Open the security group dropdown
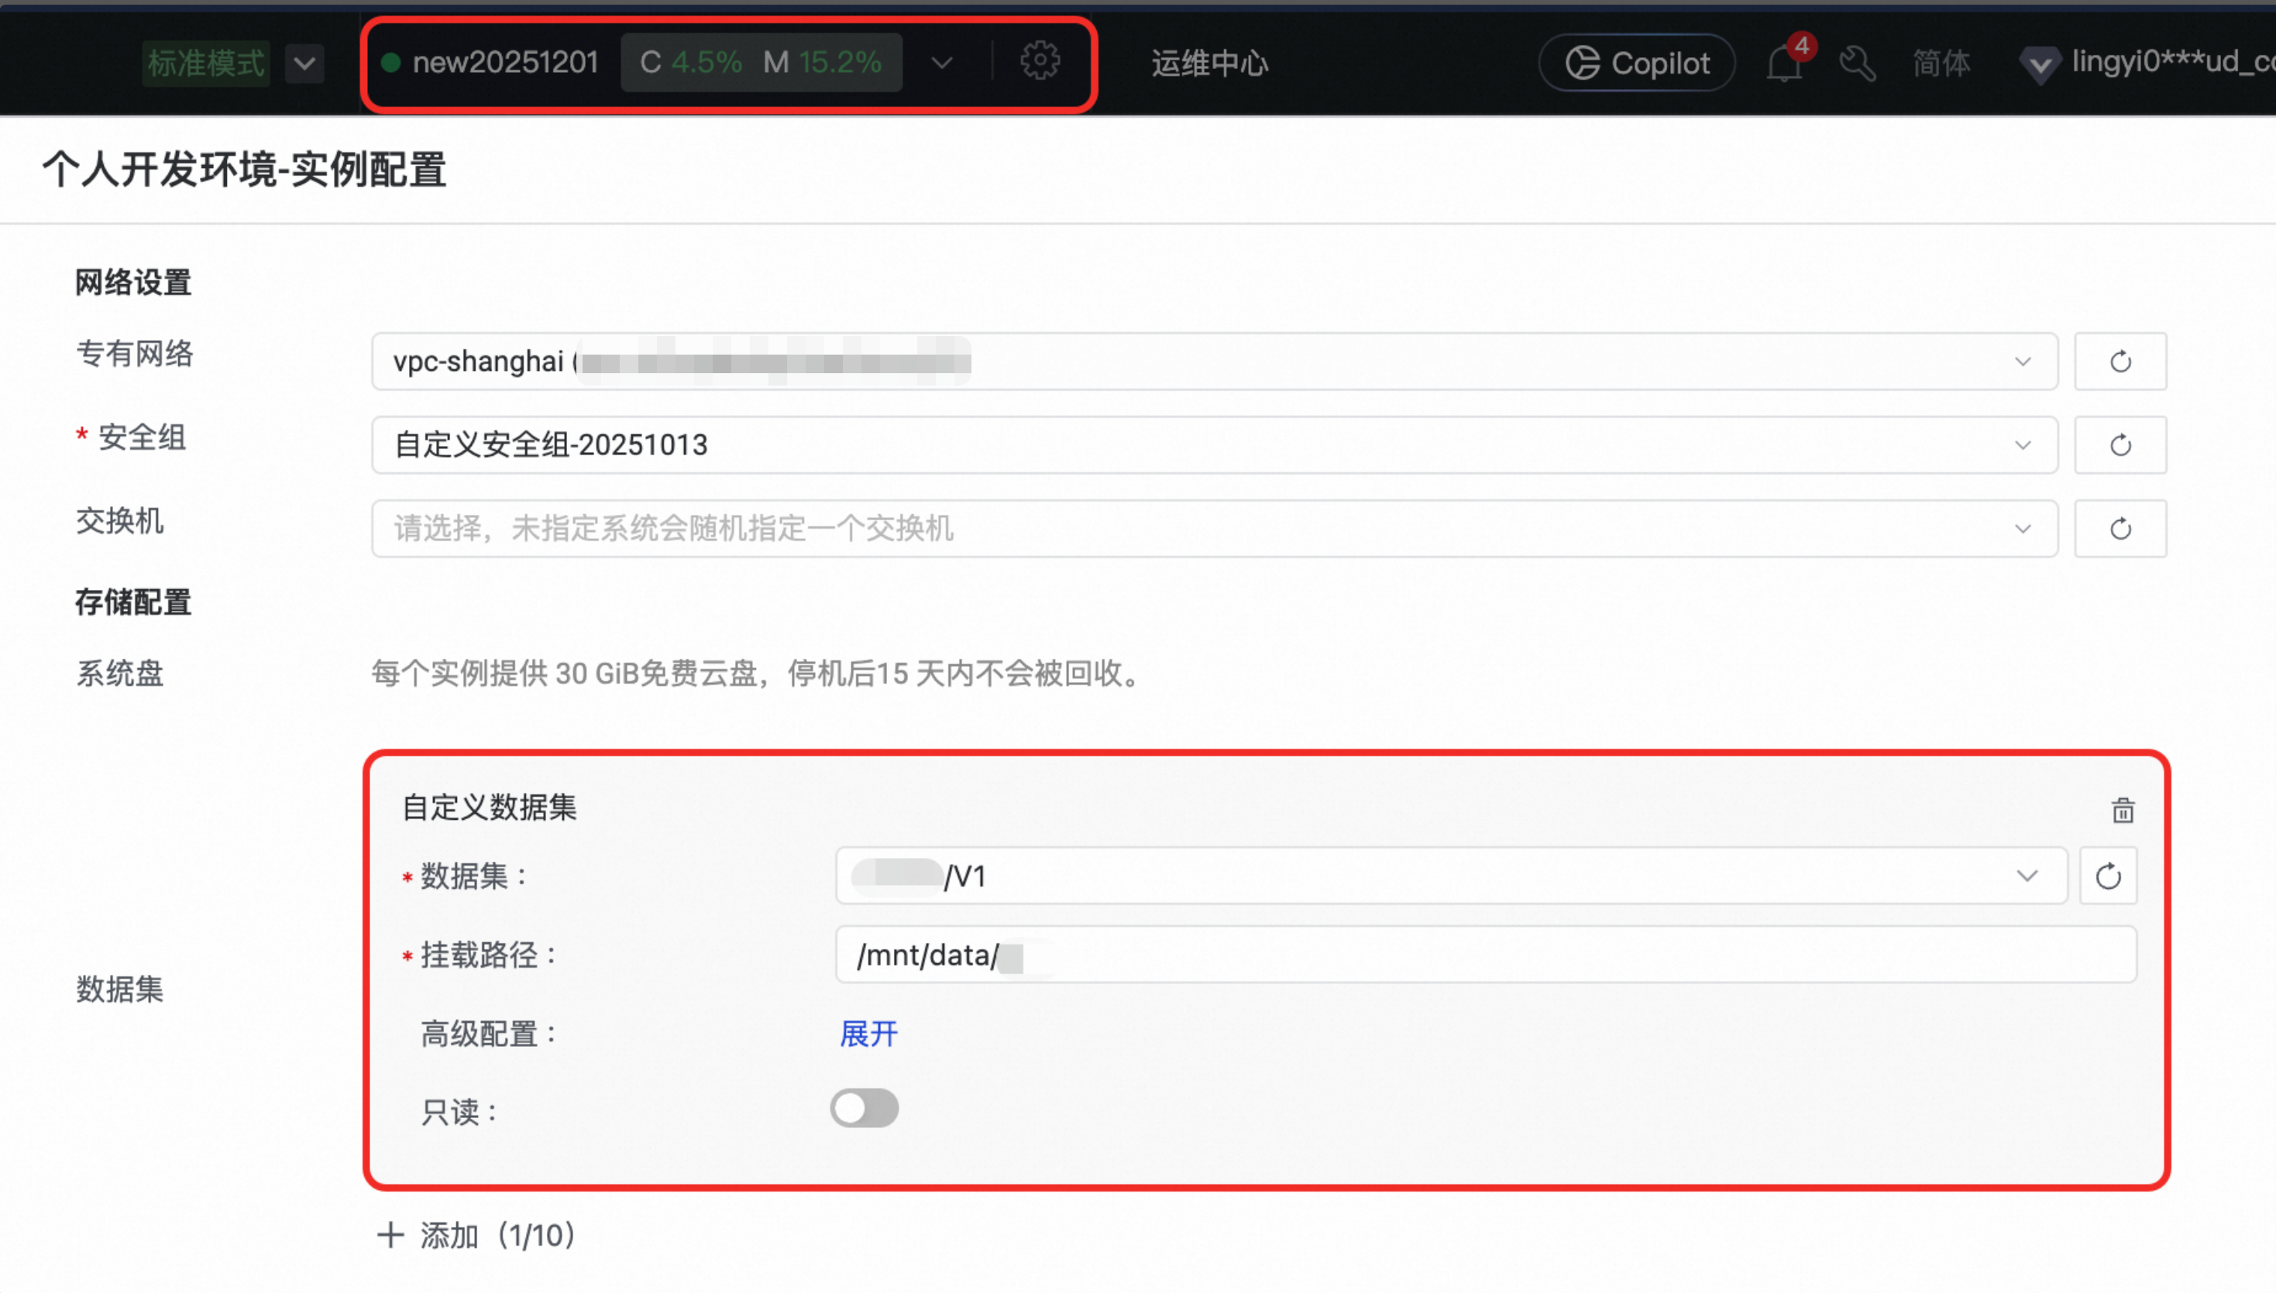The width and height of the screenshot is (2276, 1293). tap(2023, 445)
